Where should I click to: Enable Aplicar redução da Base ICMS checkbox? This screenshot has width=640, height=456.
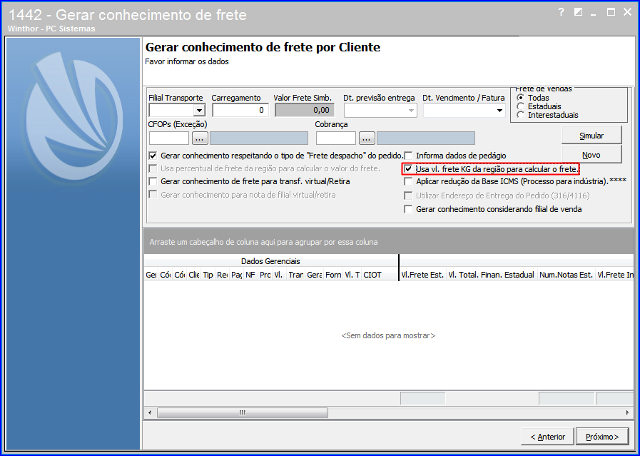[408, 181]
